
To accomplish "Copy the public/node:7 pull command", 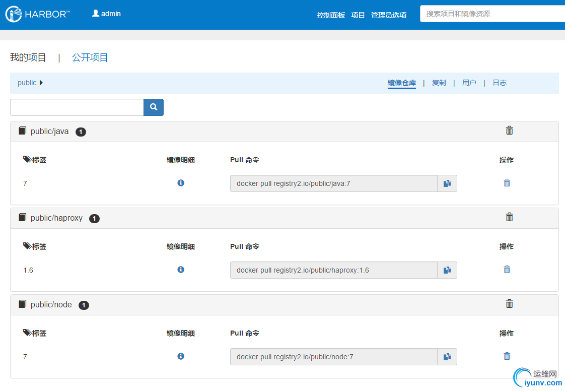I will pyautogui.click(x=447, y=357).
